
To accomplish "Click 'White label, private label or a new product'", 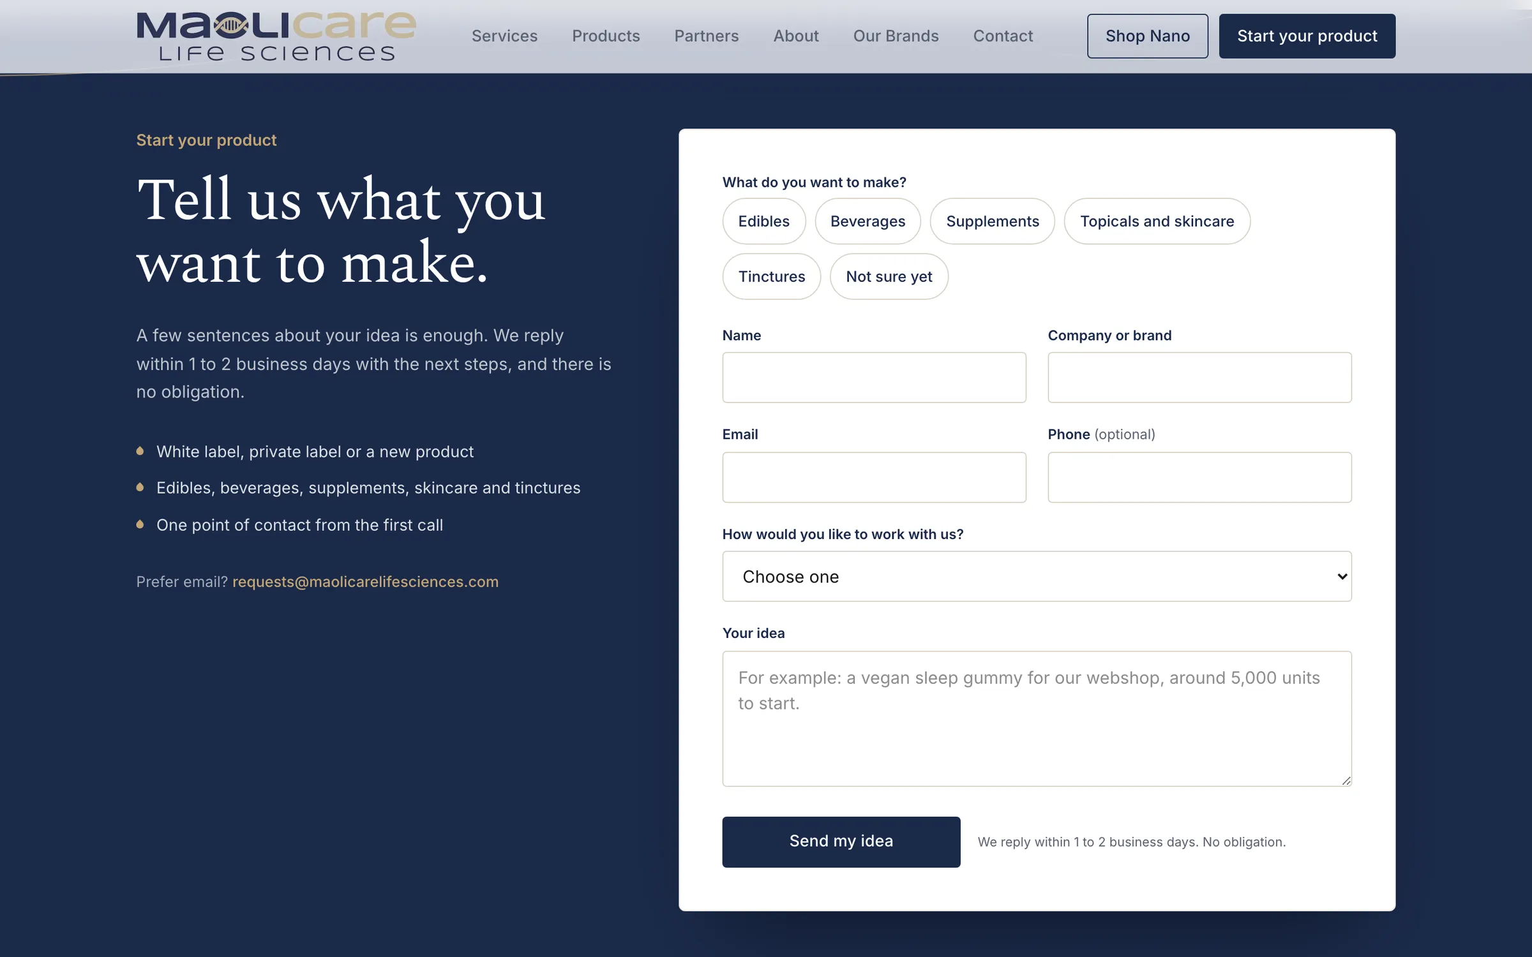I will (315, 452).
